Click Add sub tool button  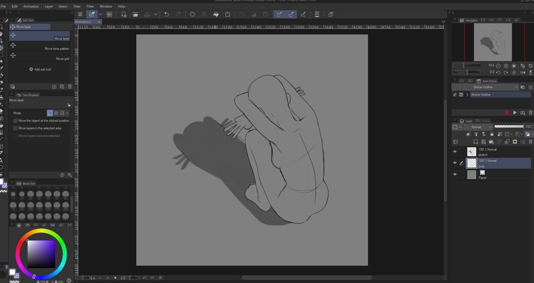coord(40,69)
